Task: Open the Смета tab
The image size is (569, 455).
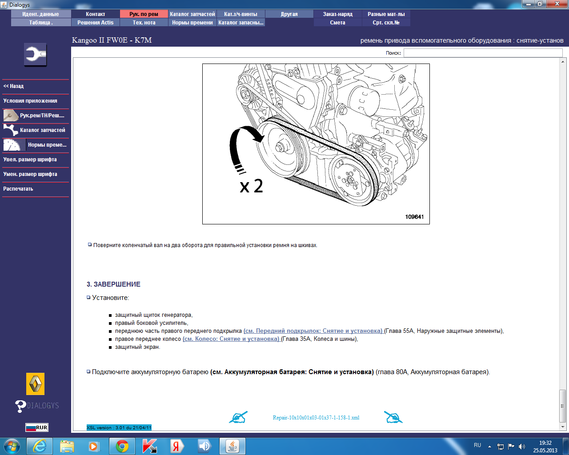Action: pos(338,23)
